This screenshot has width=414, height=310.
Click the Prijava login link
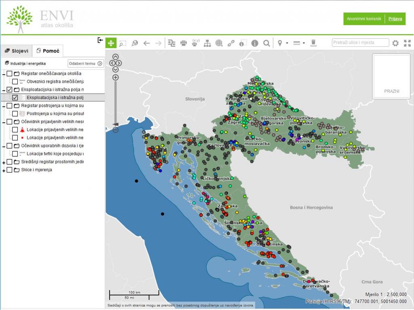pyautogui.click(x=395, y=19)
